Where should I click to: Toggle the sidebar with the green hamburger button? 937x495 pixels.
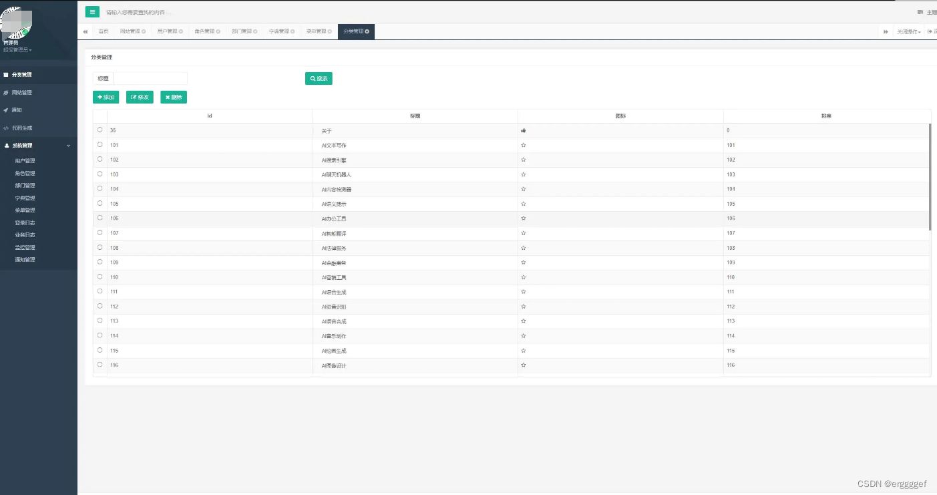92,11
